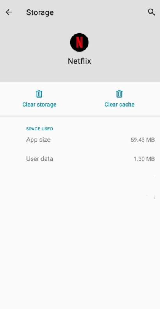Tap the Netflix app name text
160x309 pixels.
tap(79, 61)
